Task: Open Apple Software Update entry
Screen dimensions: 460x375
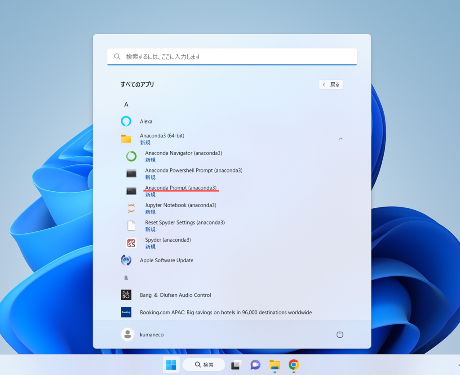Action: pos(167,260)
